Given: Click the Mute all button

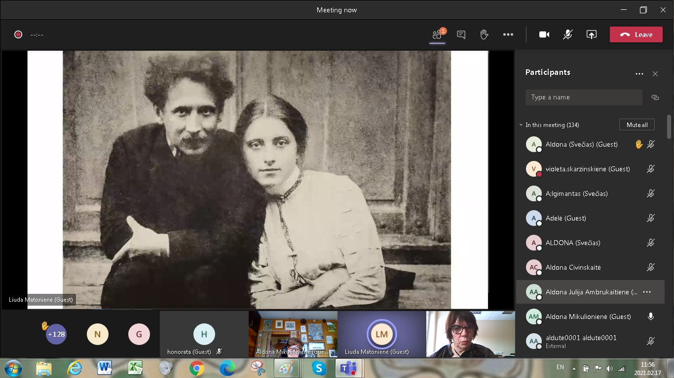Looking at the screenshot, I should (x=637, y=125).
